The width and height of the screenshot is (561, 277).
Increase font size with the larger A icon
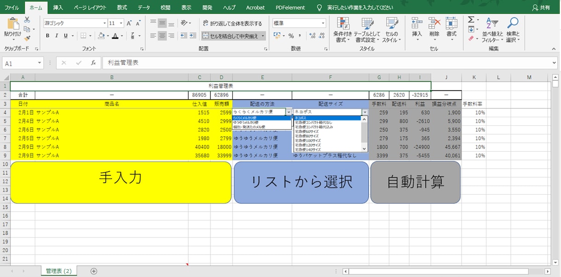tap(129, 23)
